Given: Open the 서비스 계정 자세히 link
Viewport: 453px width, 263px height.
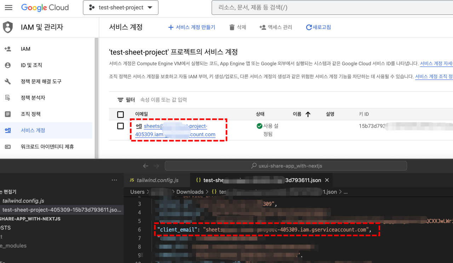Looking at the screenshot, I should (x=436, y=64).
